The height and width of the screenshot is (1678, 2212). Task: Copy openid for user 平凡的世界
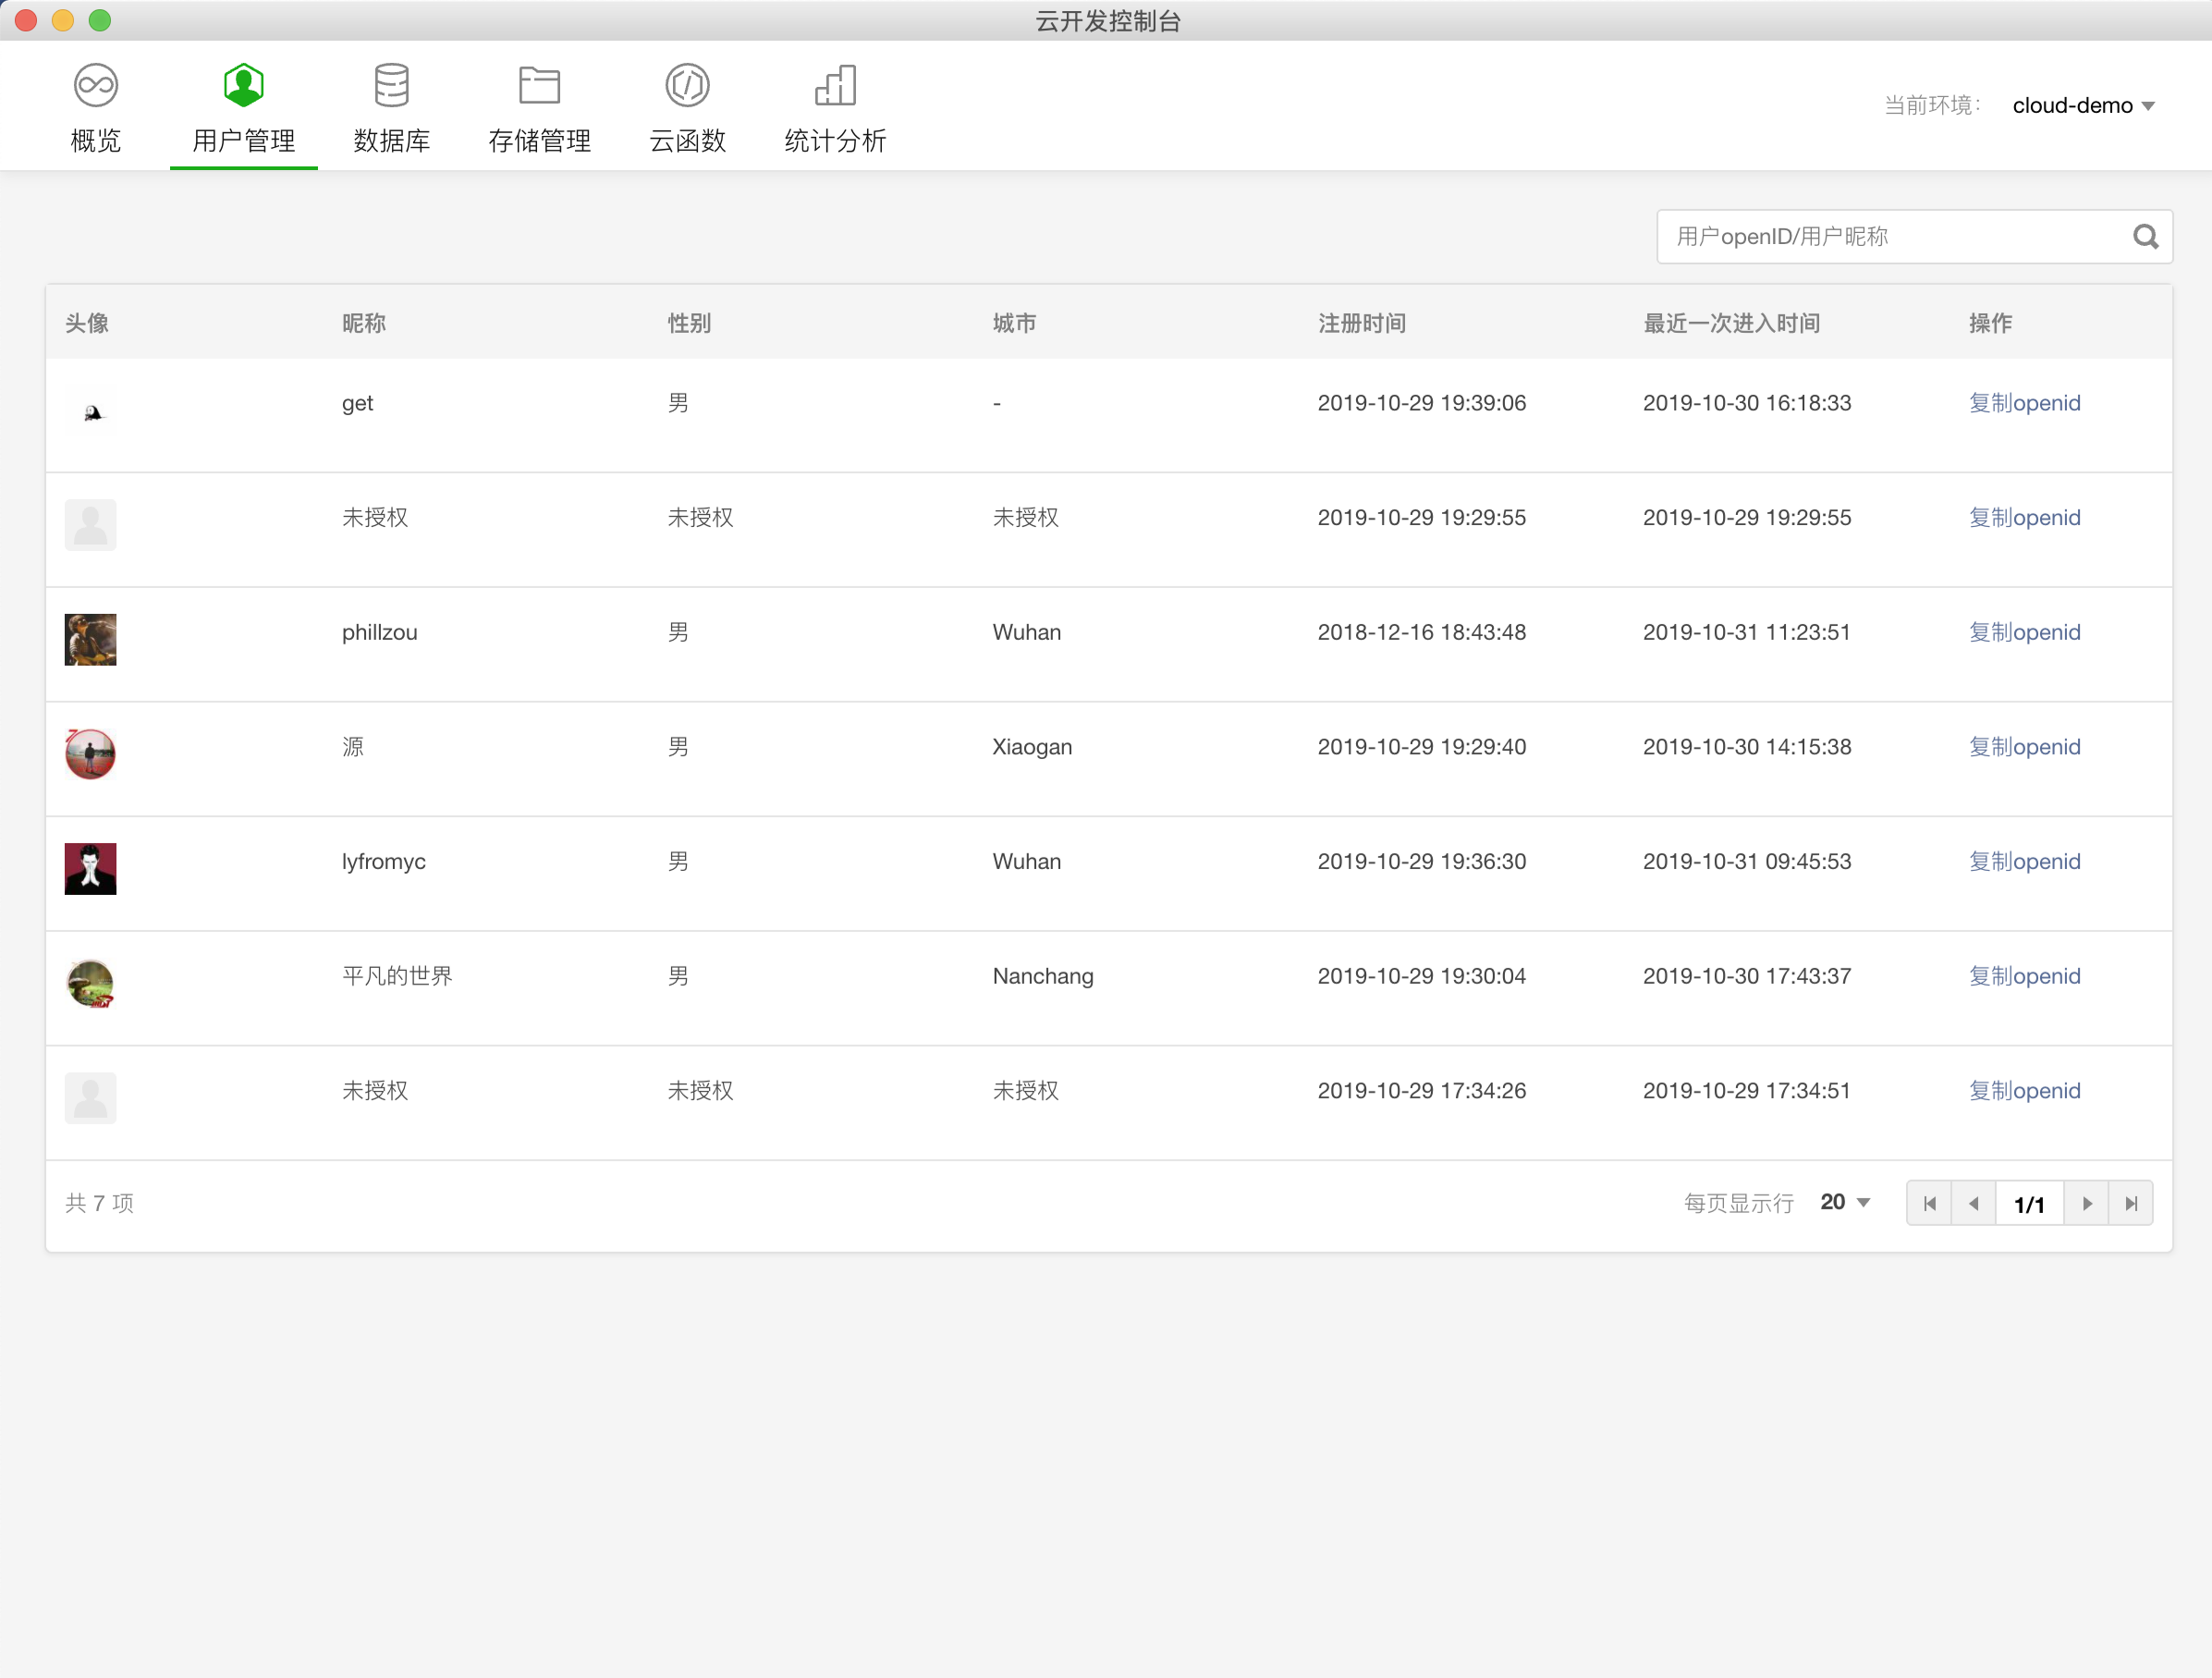2024,977
